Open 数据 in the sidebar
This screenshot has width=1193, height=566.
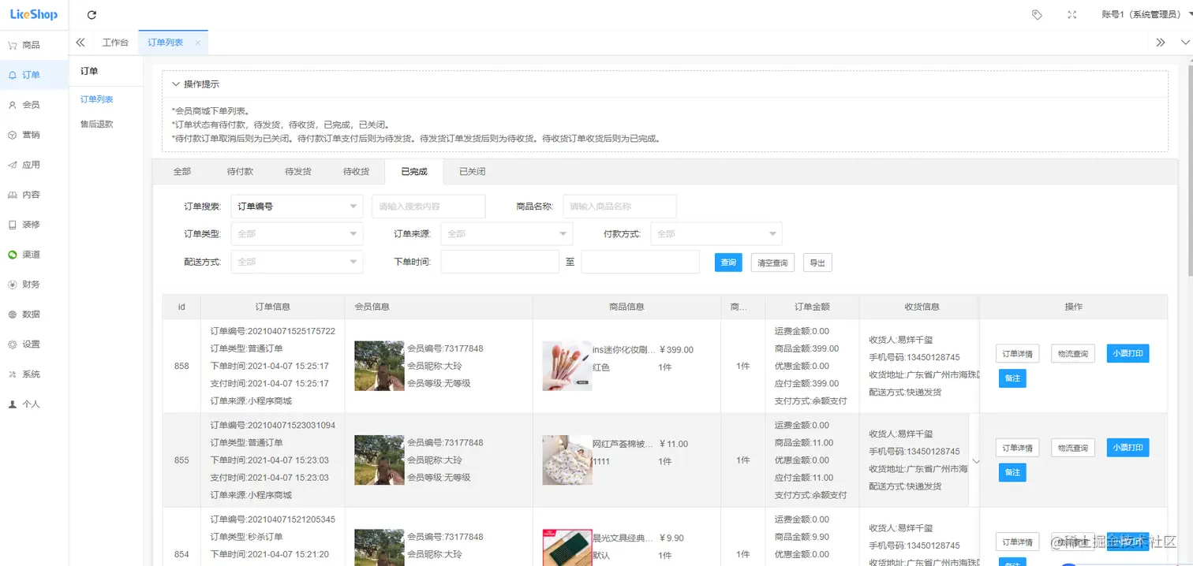[x=34, y=315]
